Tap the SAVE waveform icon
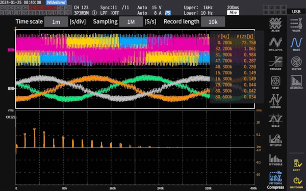Image resolution: width=306 pixels, height=191 pixels. click(x=275, y=83)
